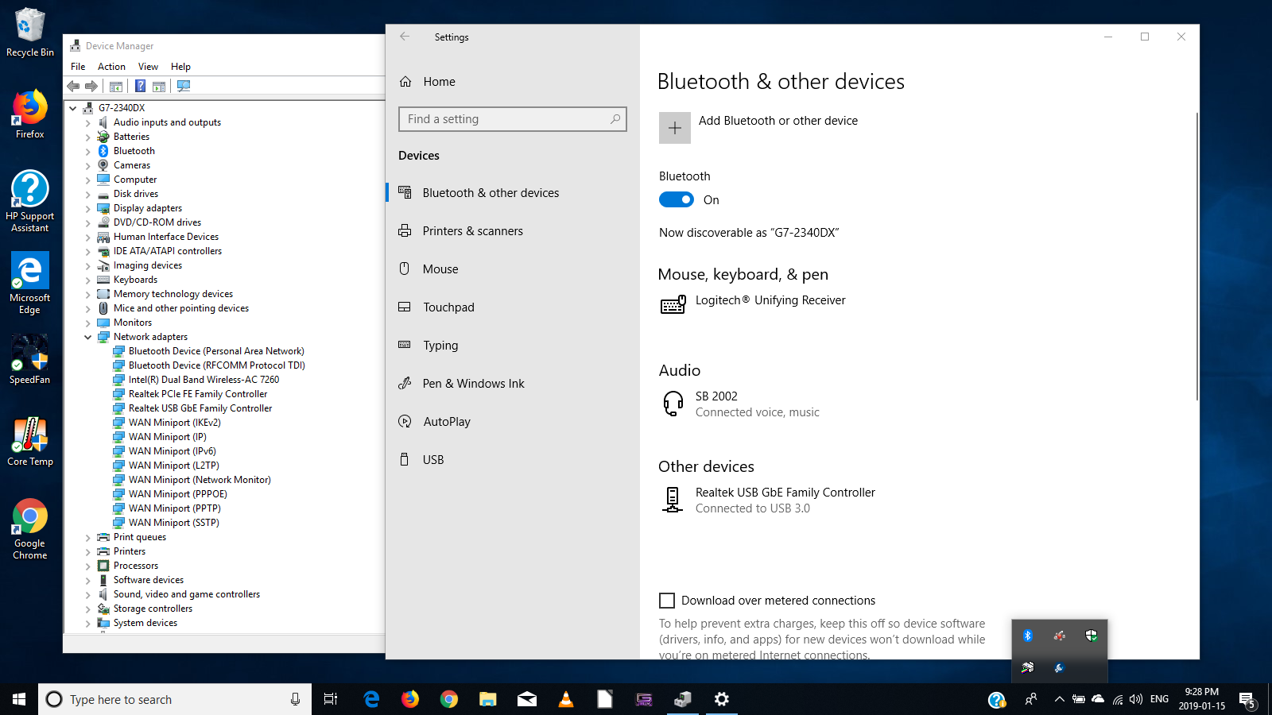Go to Printers & scanners settings

472,231
